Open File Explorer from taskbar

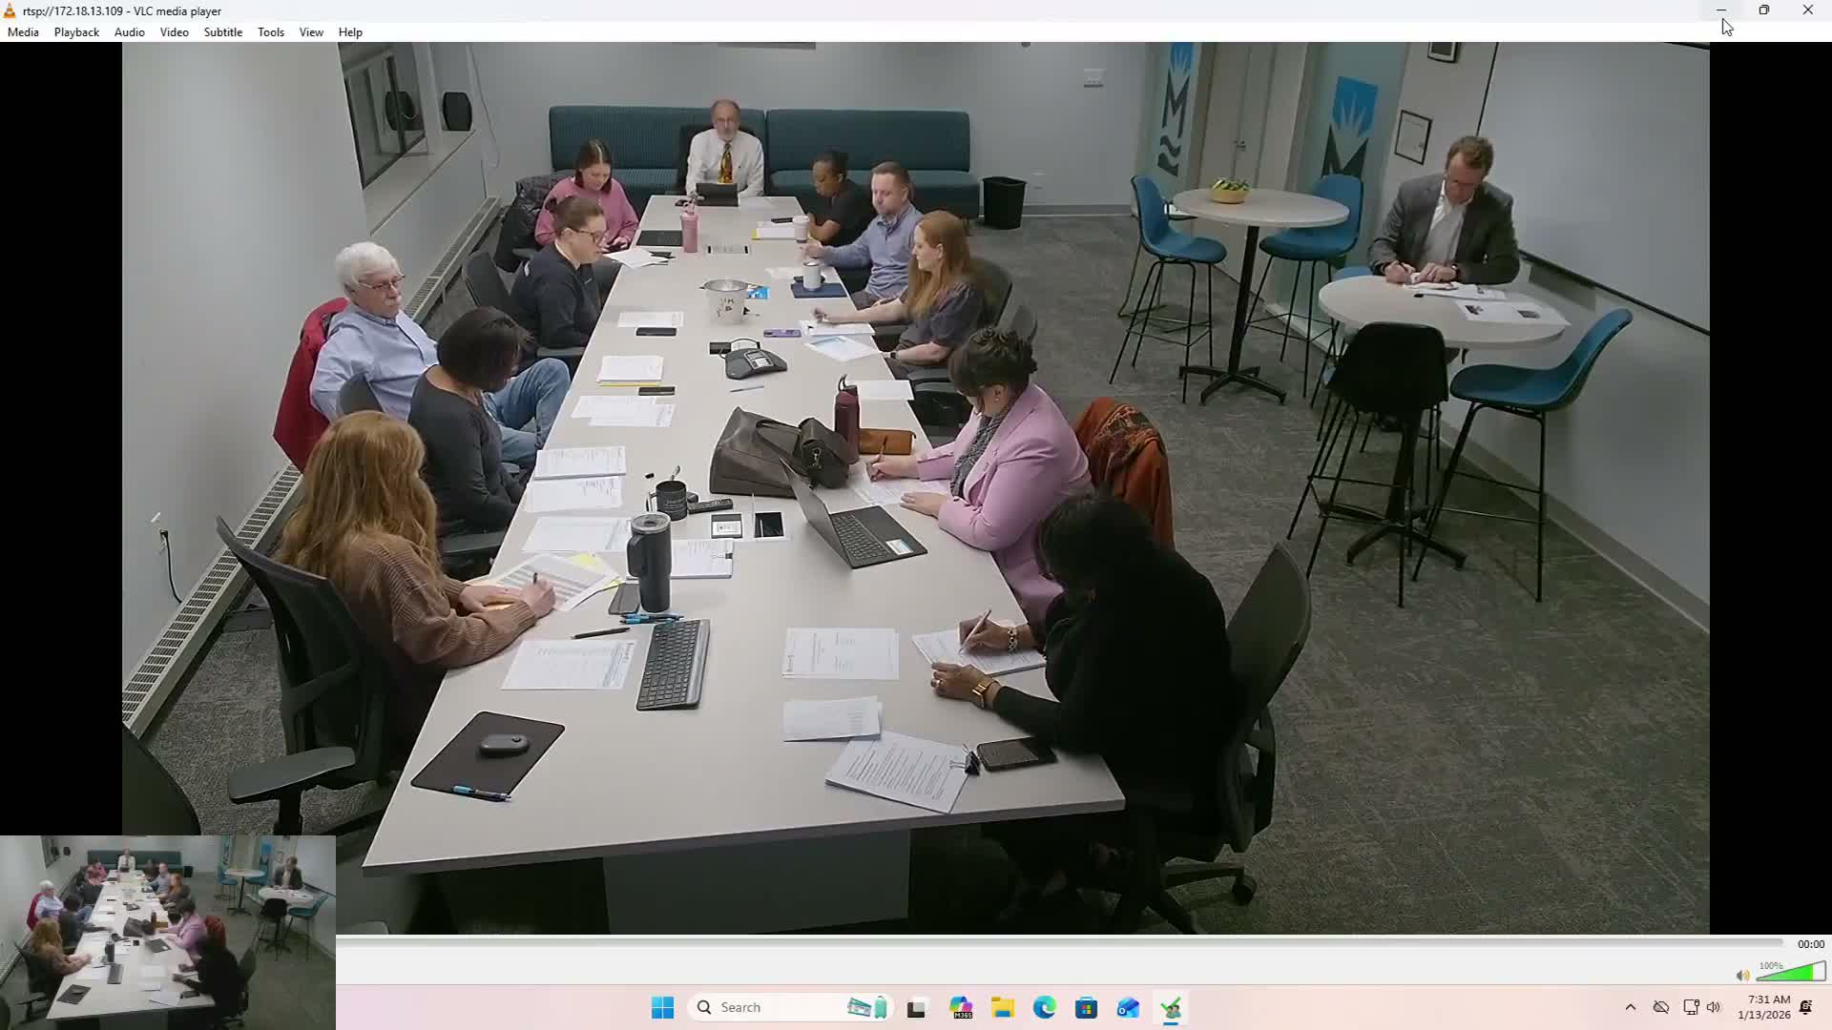coord(1002,1007)
